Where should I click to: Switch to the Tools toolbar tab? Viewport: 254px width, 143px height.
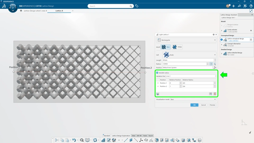click(x=145, y=136)
